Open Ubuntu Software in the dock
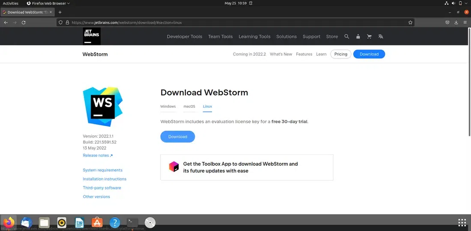Image resolution: width=471 pixels, height=231 pixels. pyautogui.click(x=97, y=222)
